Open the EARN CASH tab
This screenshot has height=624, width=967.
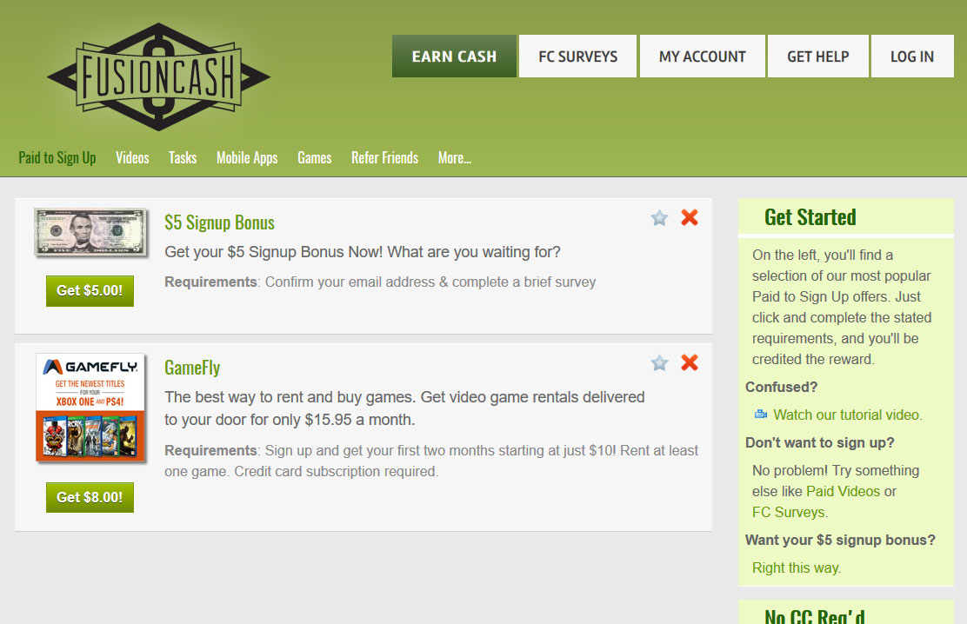(454, 56)
